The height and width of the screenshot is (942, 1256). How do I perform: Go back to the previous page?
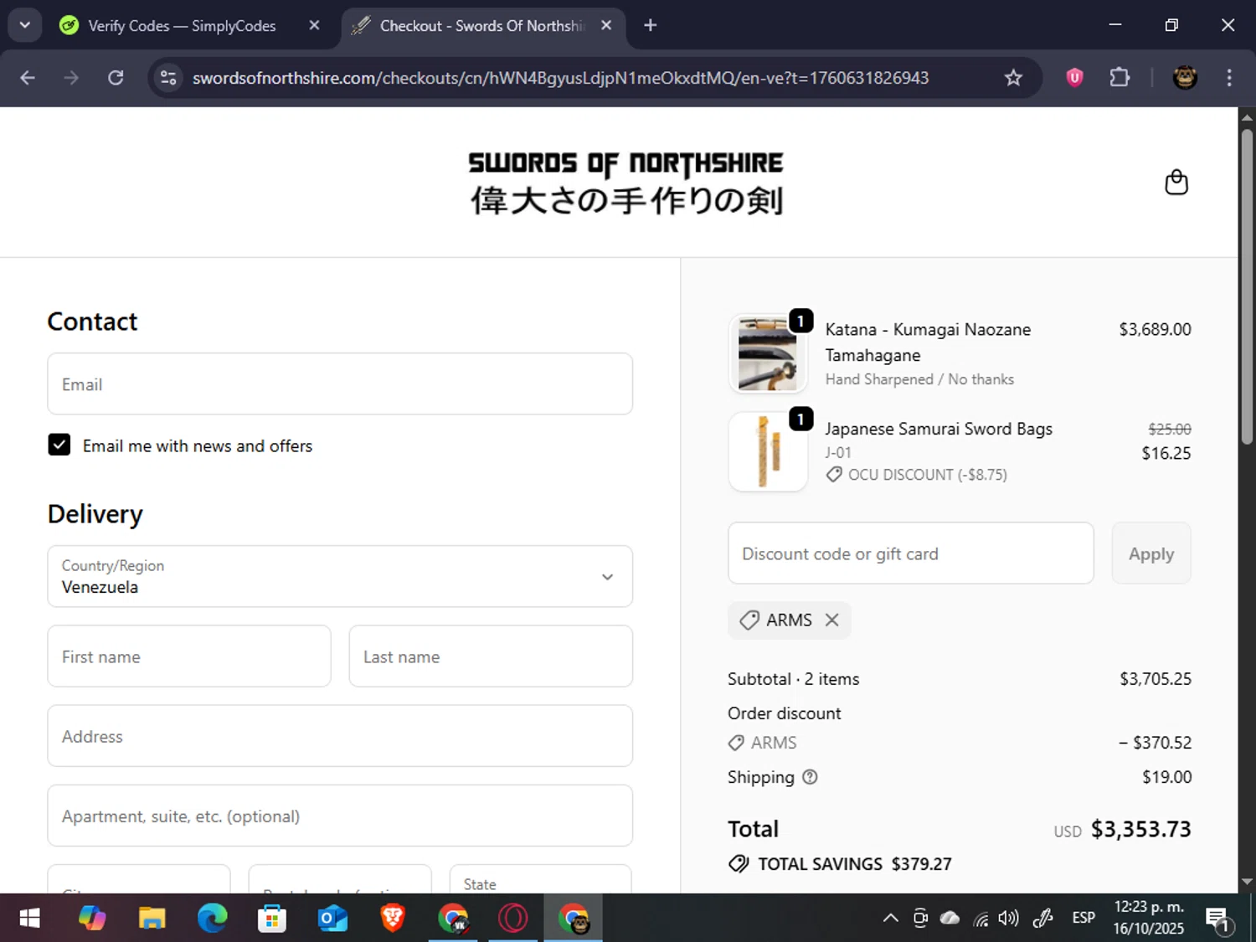pyautogui.click(x=28, y=78)
